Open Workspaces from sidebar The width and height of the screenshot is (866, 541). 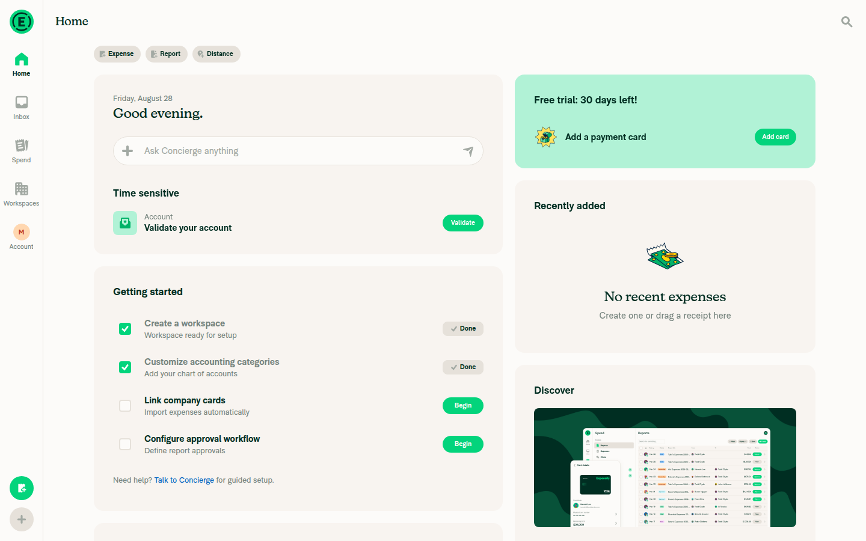(22, 195)
